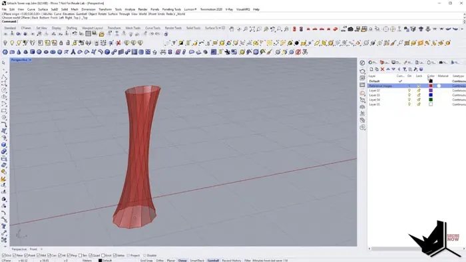Click the red X delete icon in visibility toolbar
The image size is (466, 262).
[118, 43]
